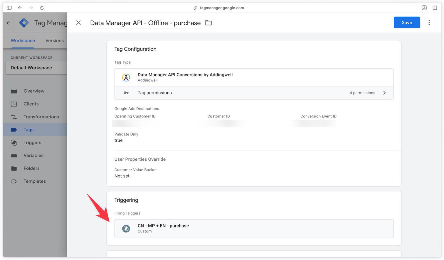This screenshot has width=444, height=260.
Task: Click the key icon beside Tag permissions
Action: (126, 93)
